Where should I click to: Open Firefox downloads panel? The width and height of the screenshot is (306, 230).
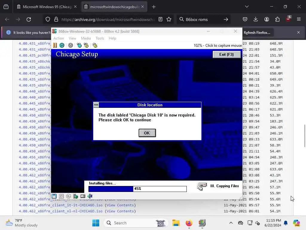pyautogui.click(x=256, y=19)
